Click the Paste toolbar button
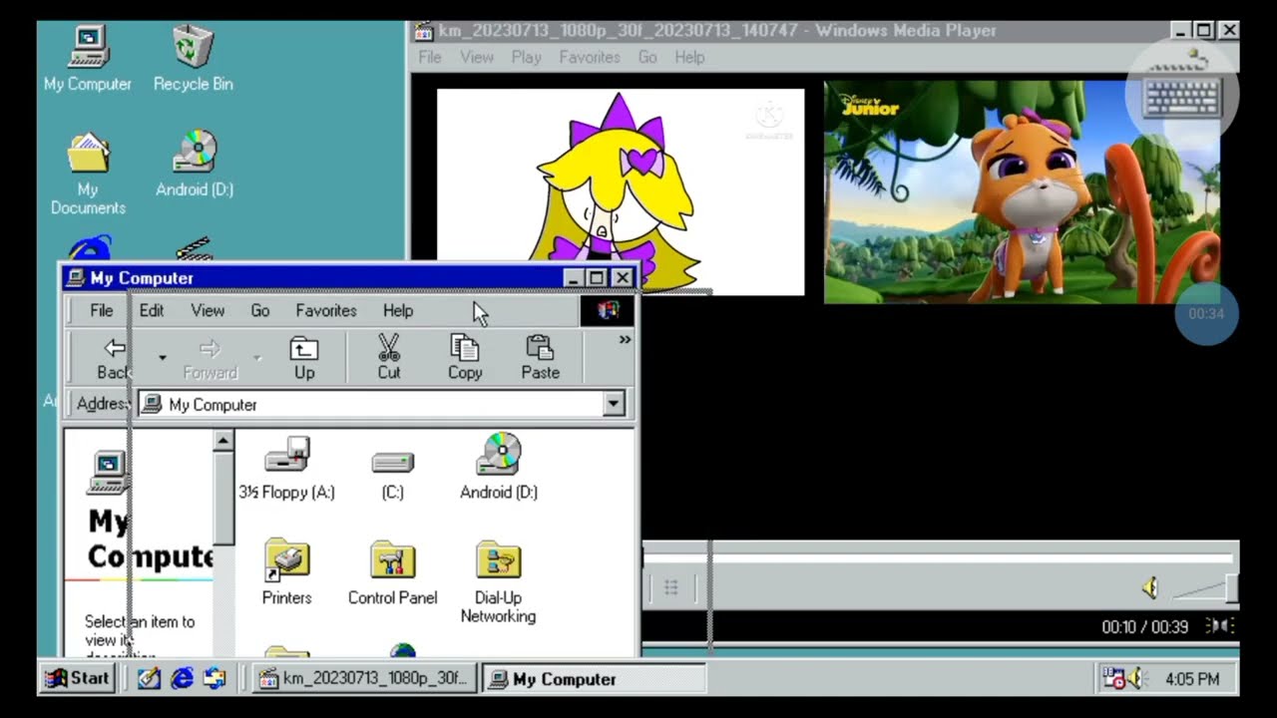The height and width of the screenshot is (718, 1277). click(x=540, y=358)
